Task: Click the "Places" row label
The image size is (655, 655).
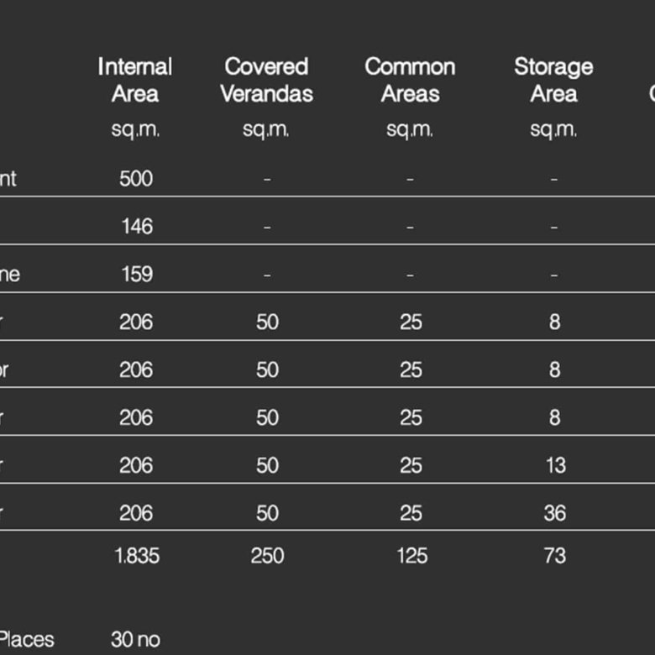Action: [27, 640]
